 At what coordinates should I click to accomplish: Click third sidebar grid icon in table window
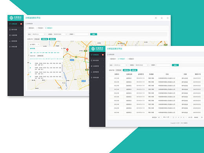(x=91, y=66)
